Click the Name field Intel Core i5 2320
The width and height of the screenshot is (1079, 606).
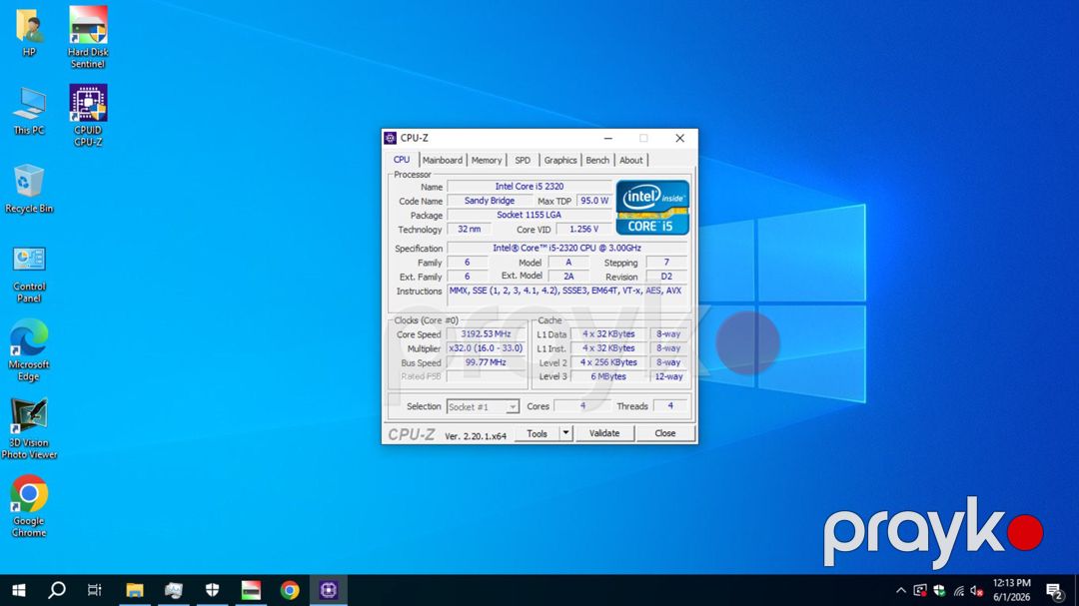(530, 187)
